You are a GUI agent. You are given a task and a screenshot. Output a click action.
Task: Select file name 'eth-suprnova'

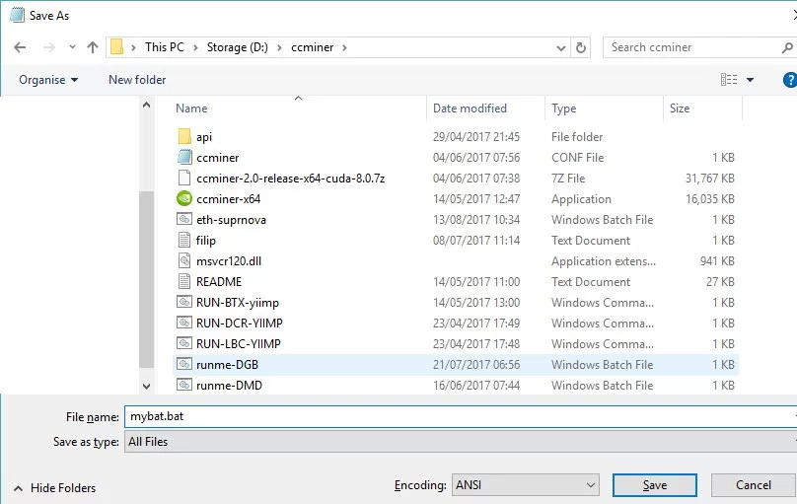click(x=231, y=220)
